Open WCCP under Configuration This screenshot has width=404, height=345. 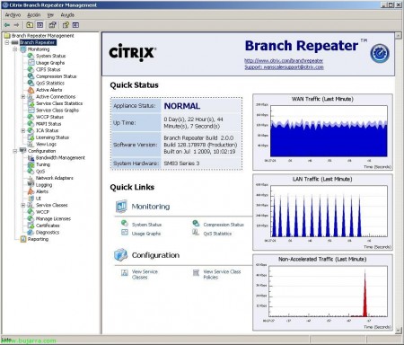[x=42, y=212]
